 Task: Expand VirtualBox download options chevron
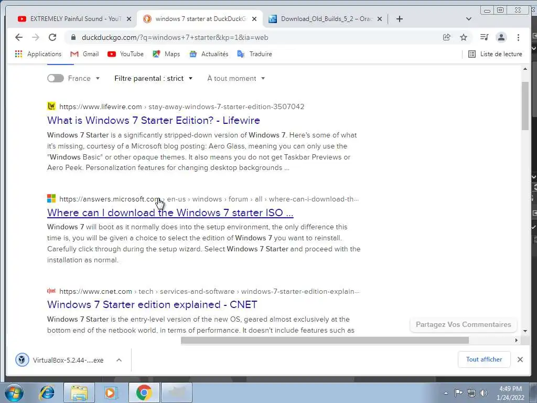(119, 360)
